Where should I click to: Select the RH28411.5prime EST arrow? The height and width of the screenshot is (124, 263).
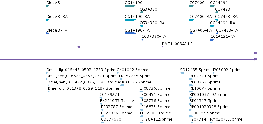(x=142, y=122)
